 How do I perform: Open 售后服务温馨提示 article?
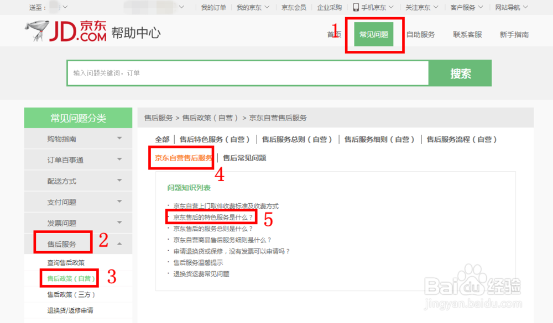click(x=198, y=262)
